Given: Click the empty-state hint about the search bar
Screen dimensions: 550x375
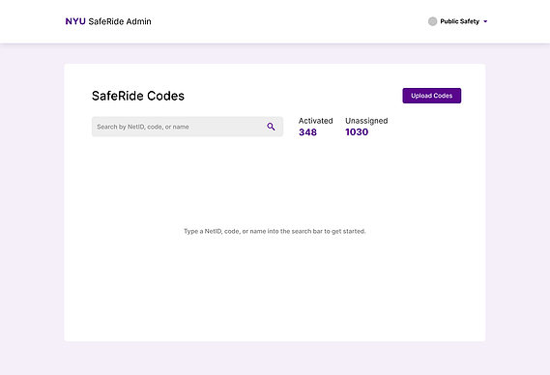Looking at the screenshot, I should point(275,231).
